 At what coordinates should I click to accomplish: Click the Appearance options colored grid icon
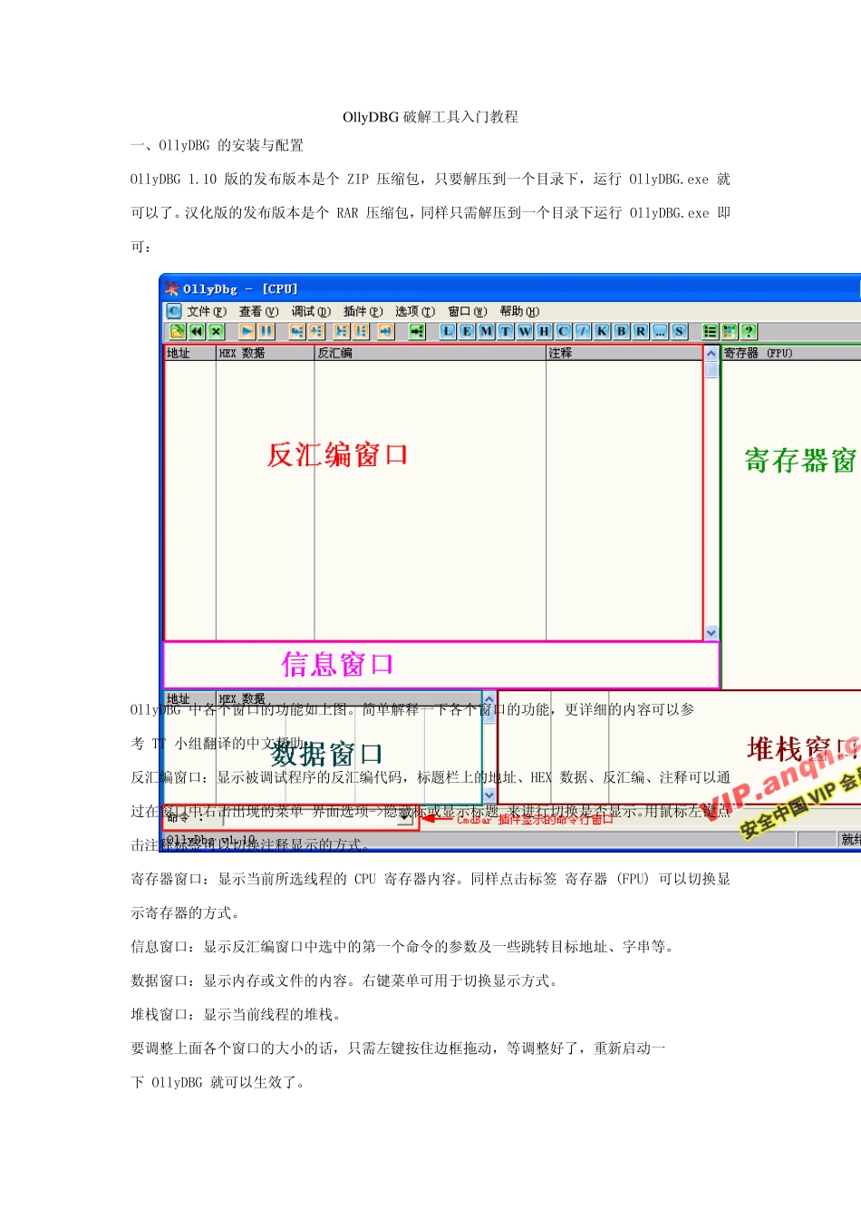click(x=730, y=331)
